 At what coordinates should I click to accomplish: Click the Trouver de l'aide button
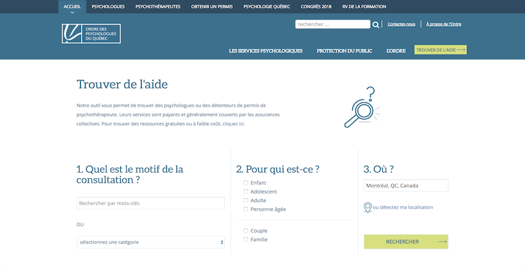(440, 50)
